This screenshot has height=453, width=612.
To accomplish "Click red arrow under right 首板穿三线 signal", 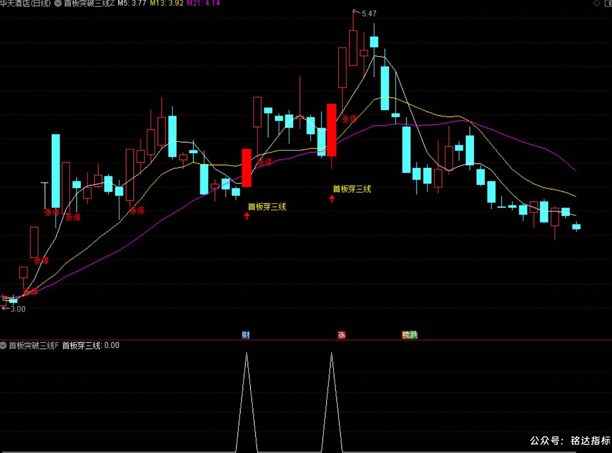I will (332, 199).
